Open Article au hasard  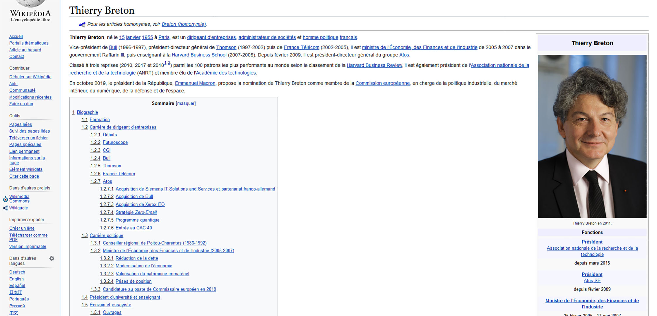coord(25,50)
